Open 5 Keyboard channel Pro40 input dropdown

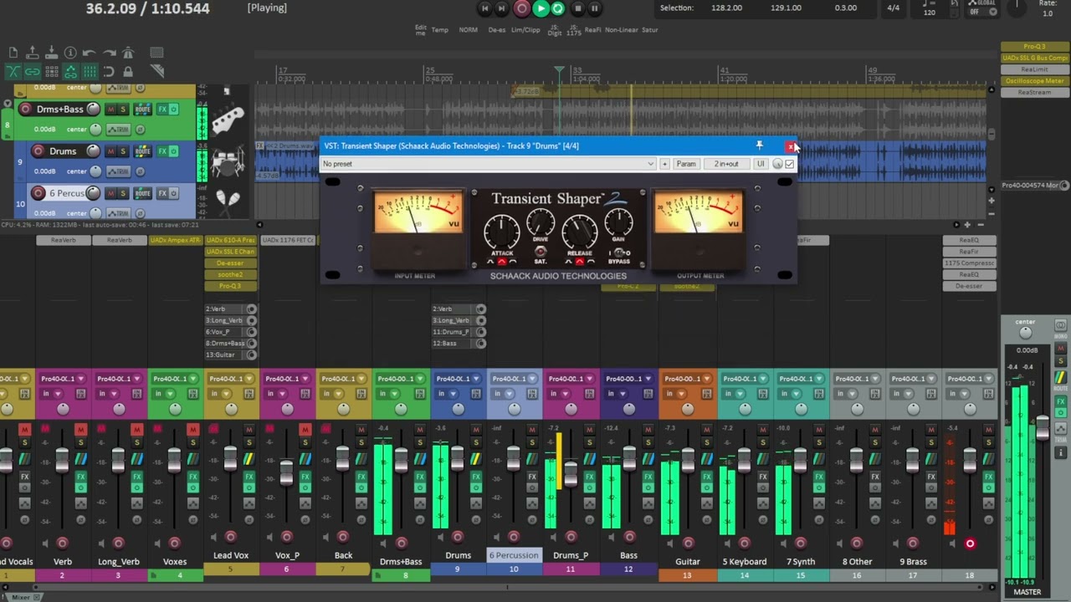745,379
